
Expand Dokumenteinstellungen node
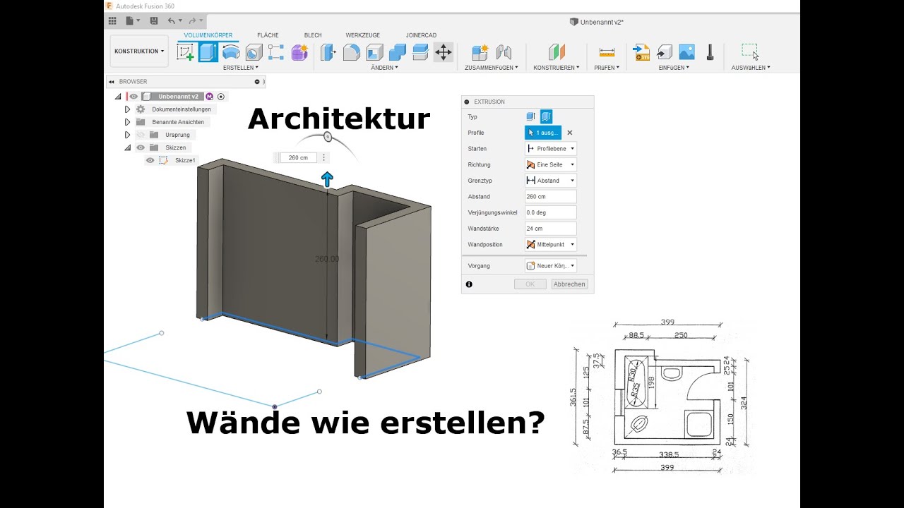127,109
